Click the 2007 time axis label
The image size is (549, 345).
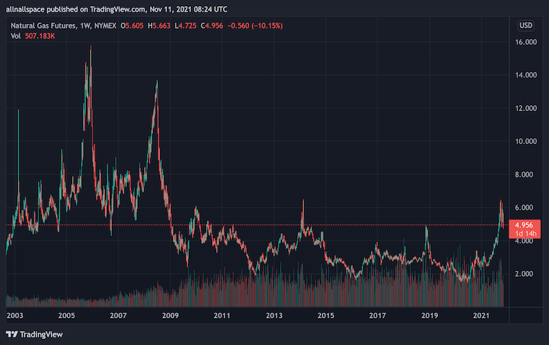118,316
